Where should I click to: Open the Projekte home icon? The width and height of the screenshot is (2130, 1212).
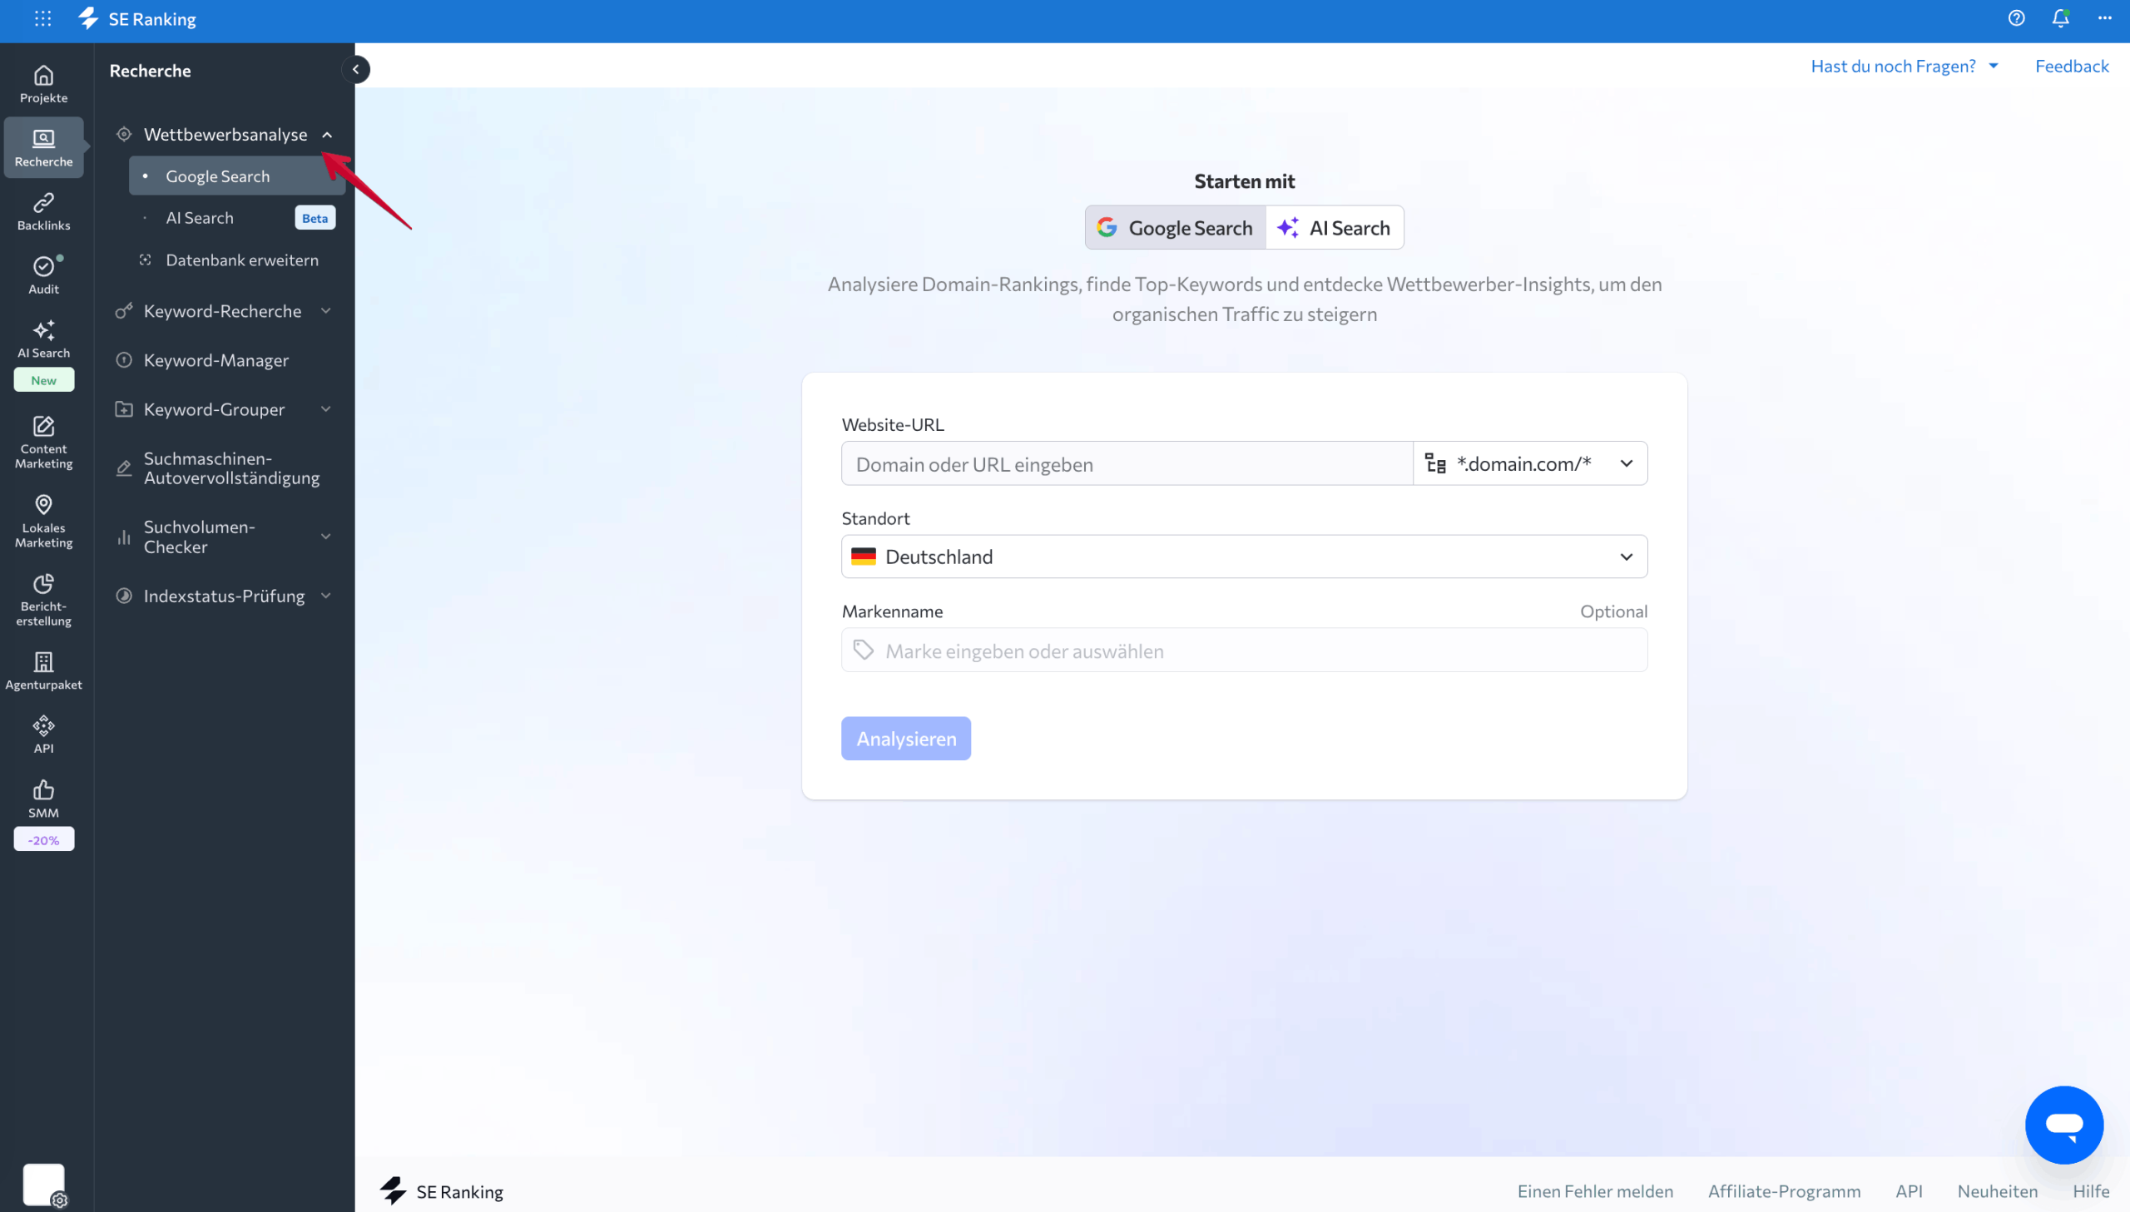tap(43, 84)
